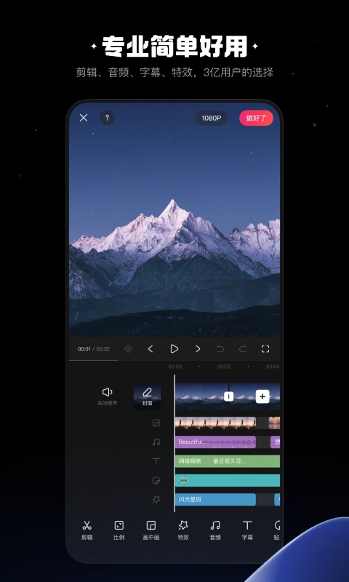Step to the previous frame
This screenshot has height=582, width=349.
151,349
